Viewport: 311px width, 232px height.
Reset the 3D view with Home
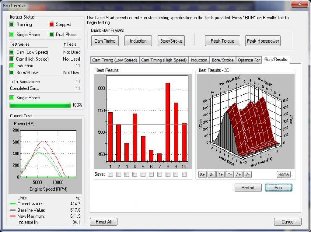click(x=284, y=174)
